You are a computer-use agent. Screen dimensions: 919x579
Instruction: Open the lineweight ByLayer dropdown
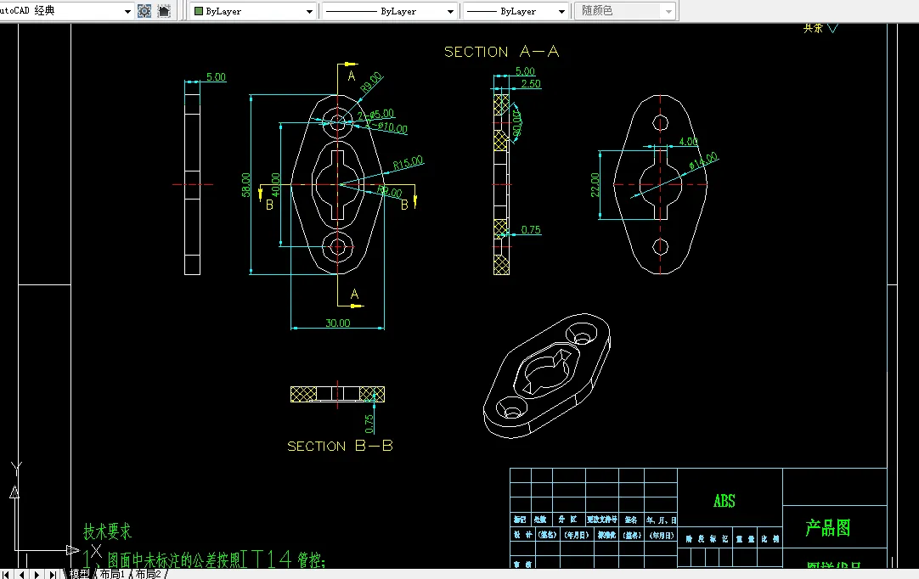click(561, 12)
